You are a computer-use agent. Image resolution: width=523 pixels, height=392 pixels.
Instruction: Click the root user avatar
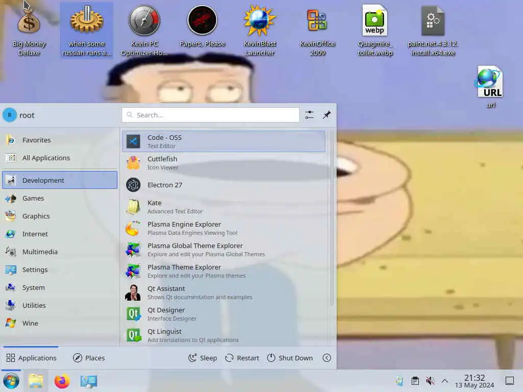click(10, 115)
